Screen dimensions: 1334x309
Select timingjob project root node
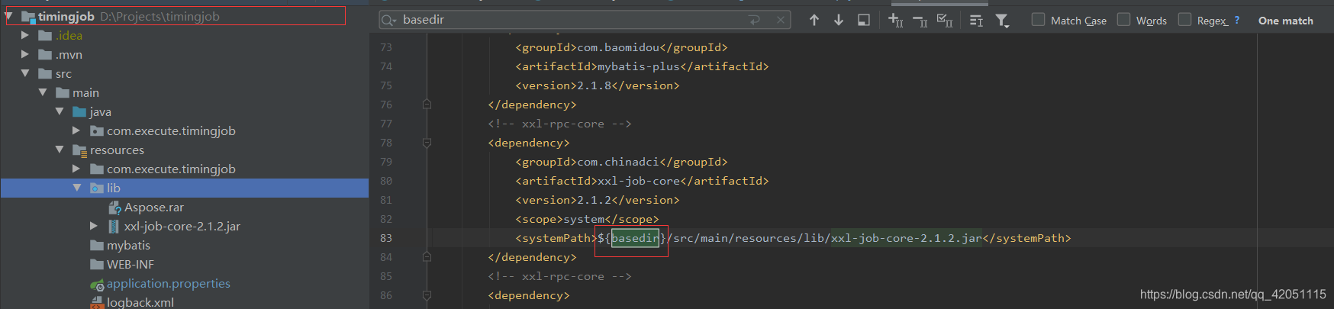tap(66, 16)
